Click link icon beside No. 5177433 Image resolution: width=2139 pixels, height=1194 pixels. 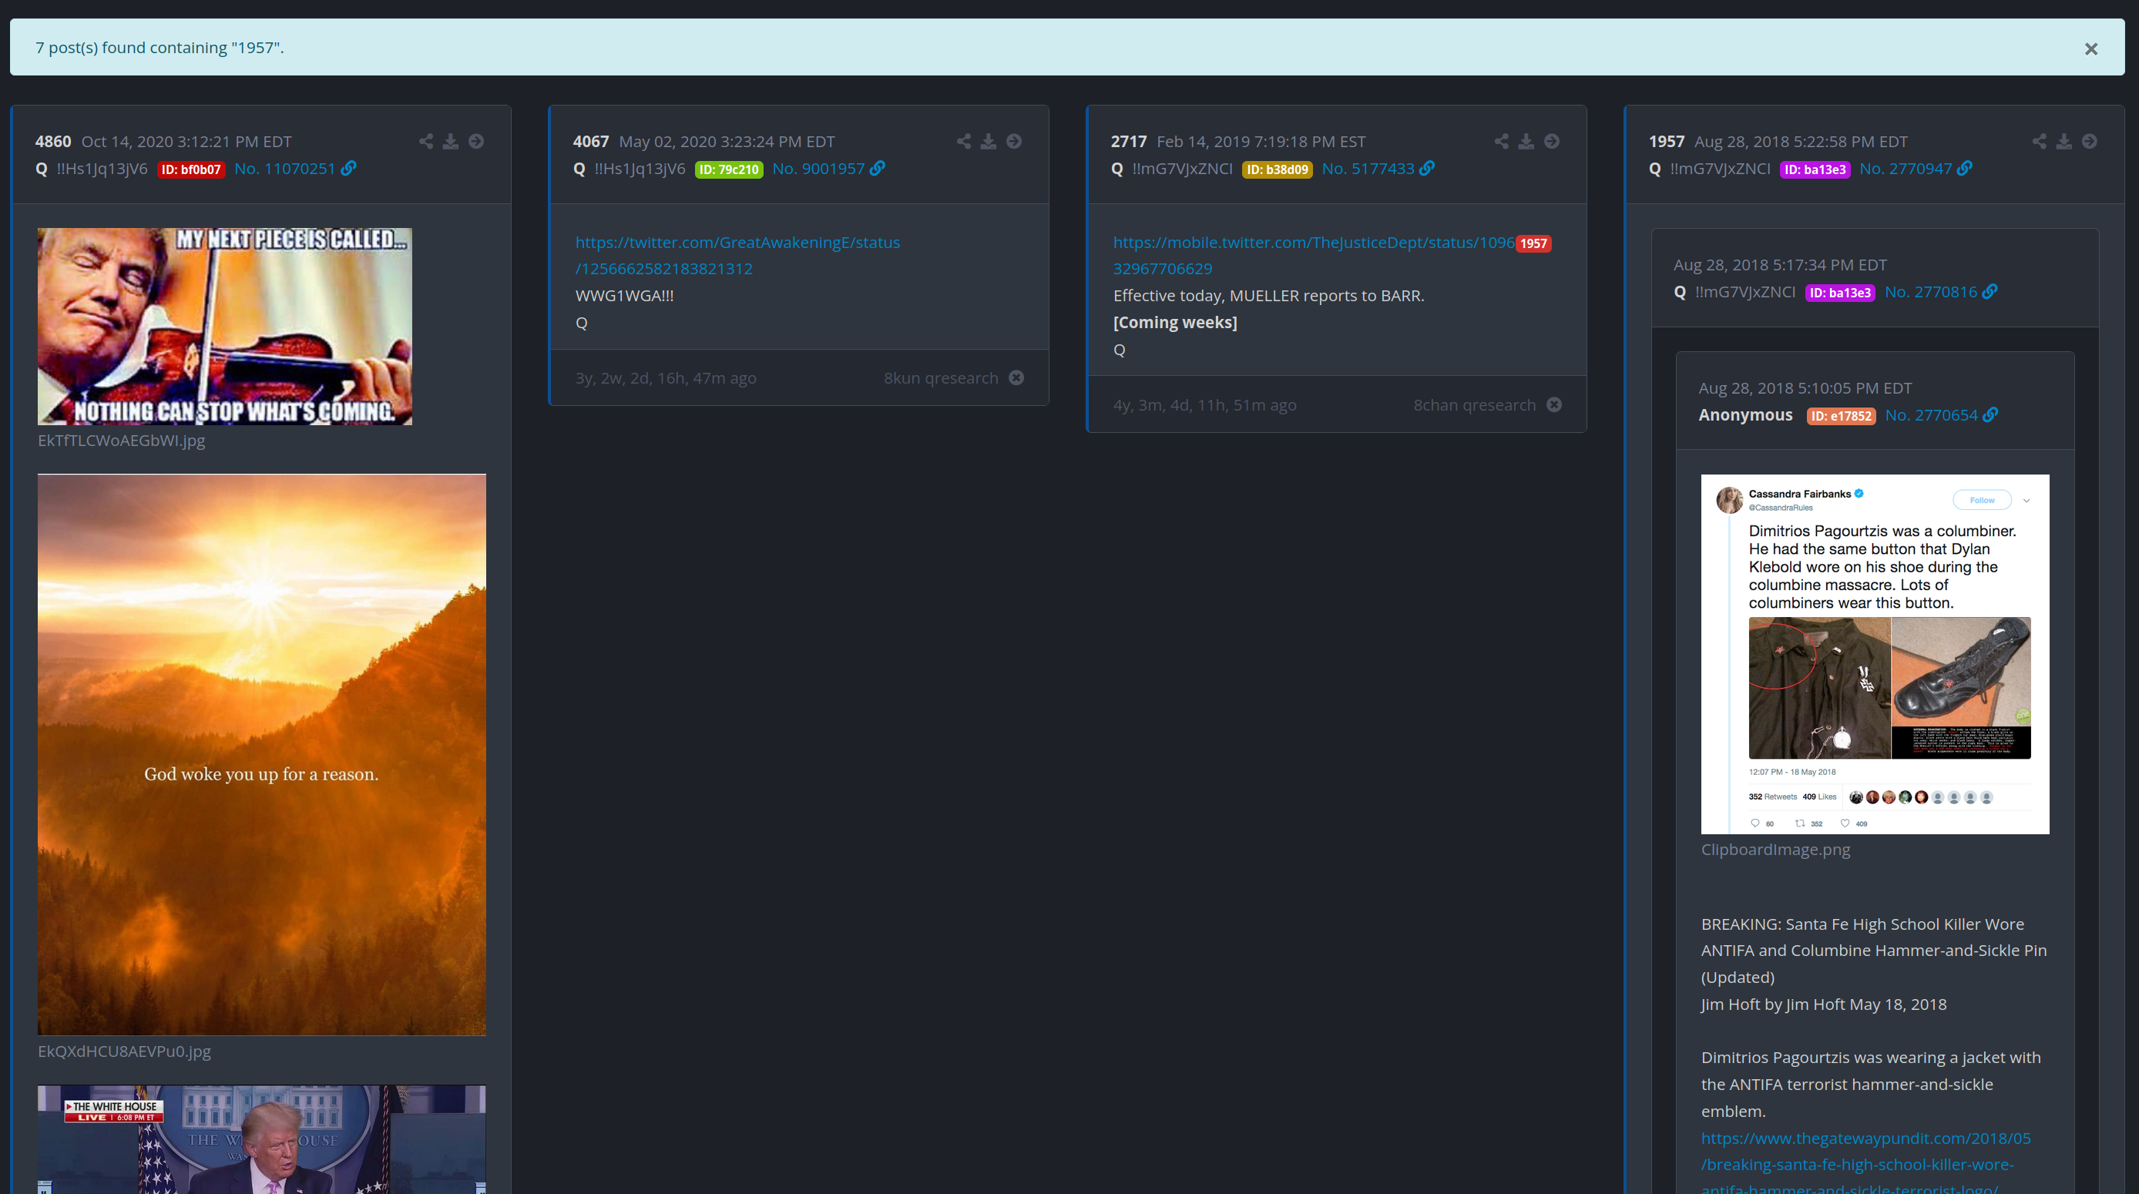tap(1427, 169)
